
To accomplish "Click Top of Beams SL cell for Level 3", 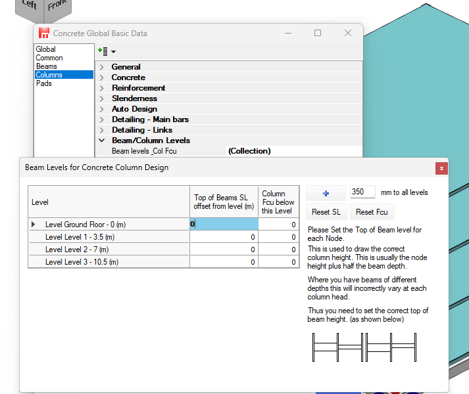I will (224, 262).
